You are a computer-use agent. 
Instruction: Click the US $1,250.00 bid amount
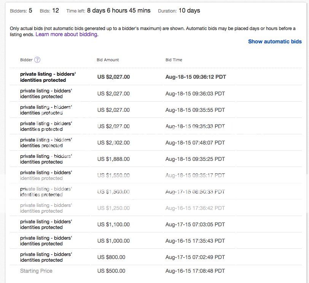(113, 208)
